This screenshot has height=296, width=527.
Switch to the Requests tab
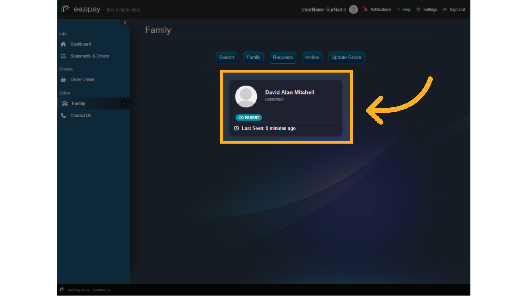pyautogui.click(x=283, y=58)
